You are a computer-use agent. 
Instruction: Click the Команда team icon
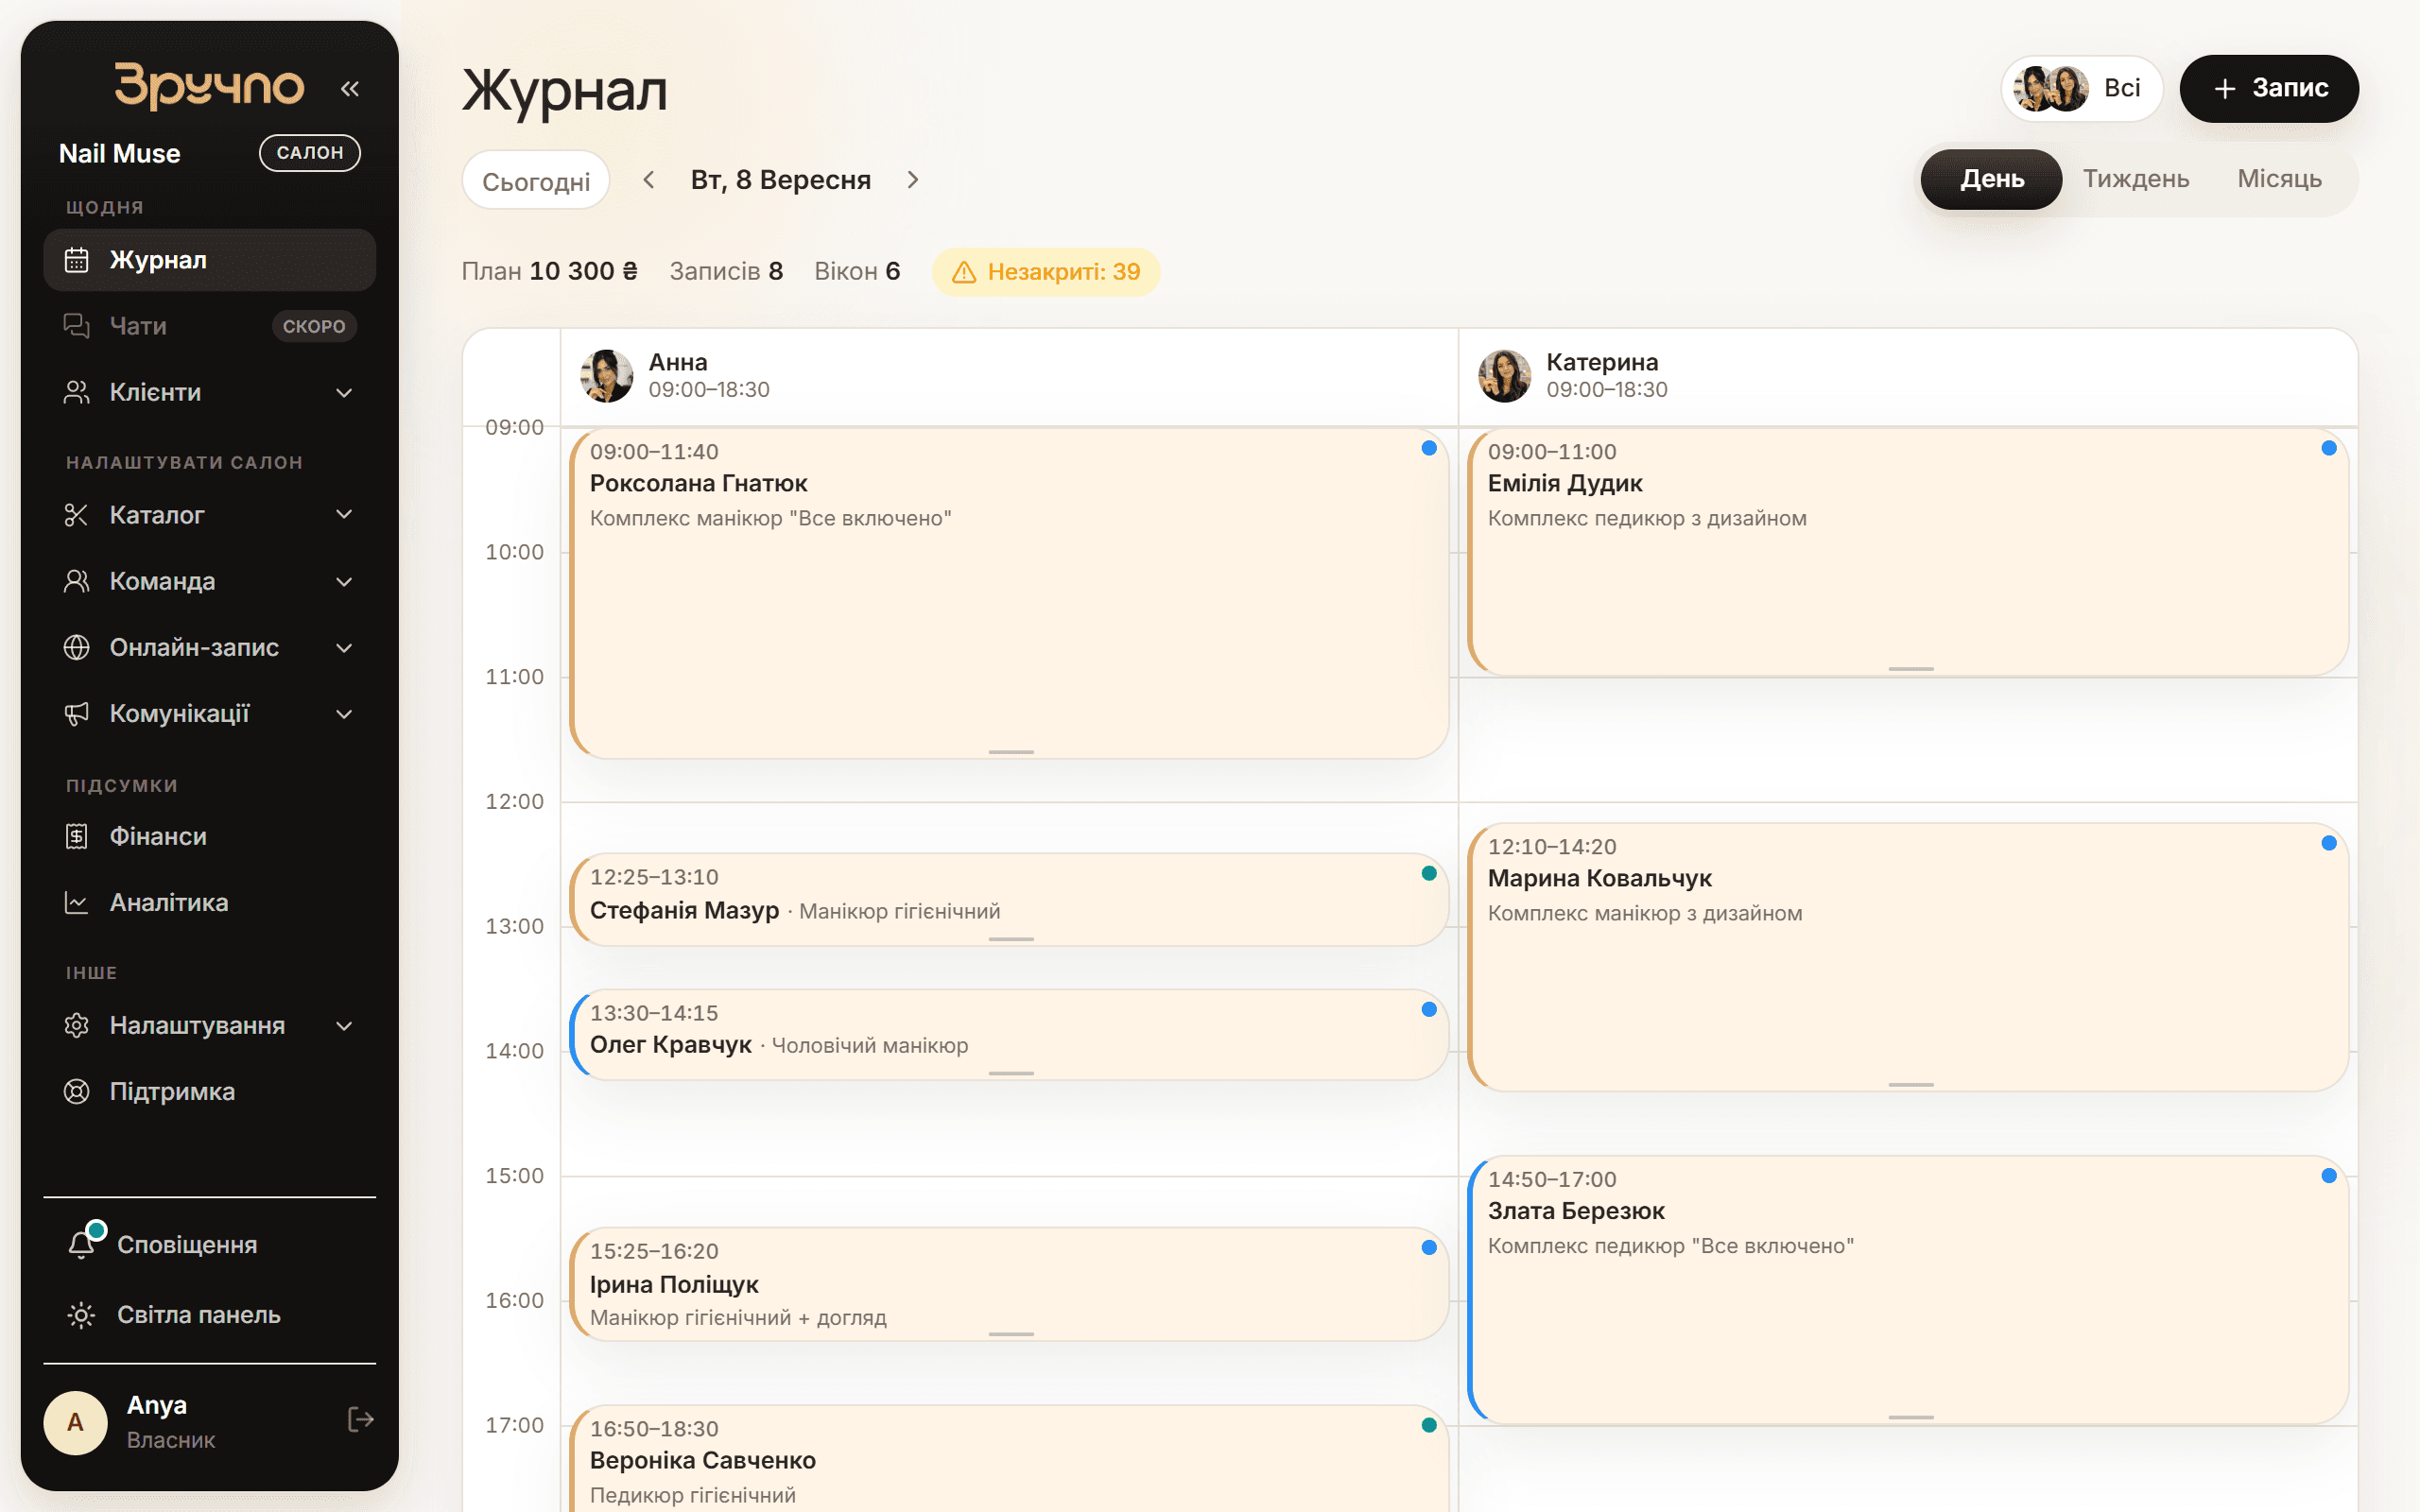click(x=77, y=581)
